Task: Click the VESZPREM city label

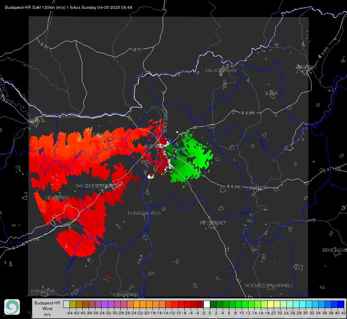Action: 57,198
